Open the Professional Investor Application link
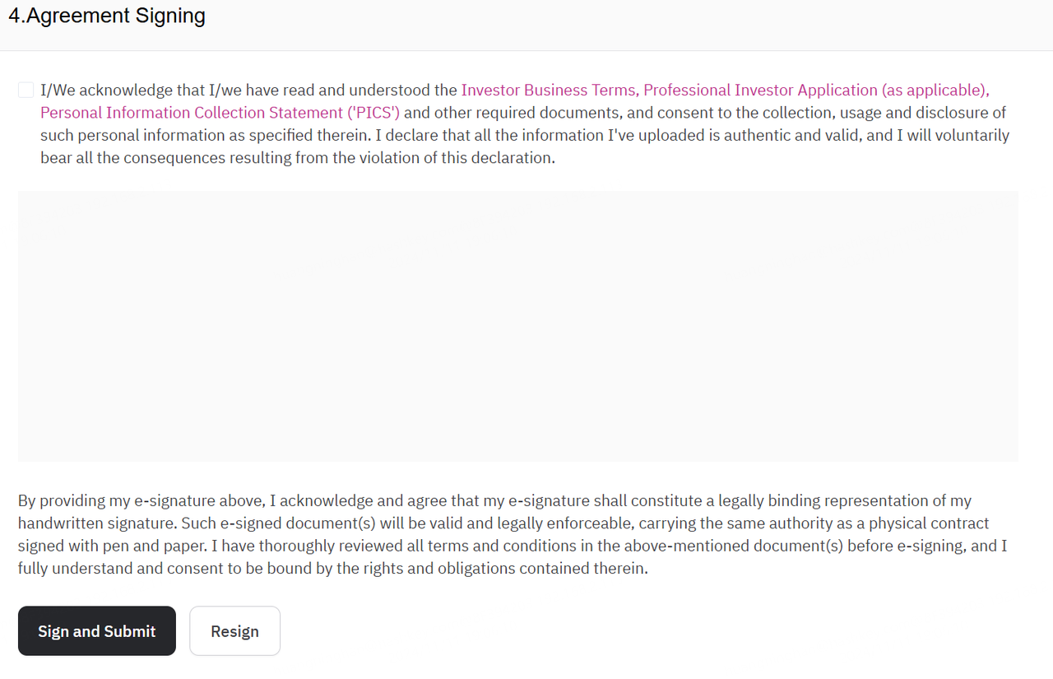This screenshot has height=679, width=1053. pyautogui.click(x=760, y=90)
